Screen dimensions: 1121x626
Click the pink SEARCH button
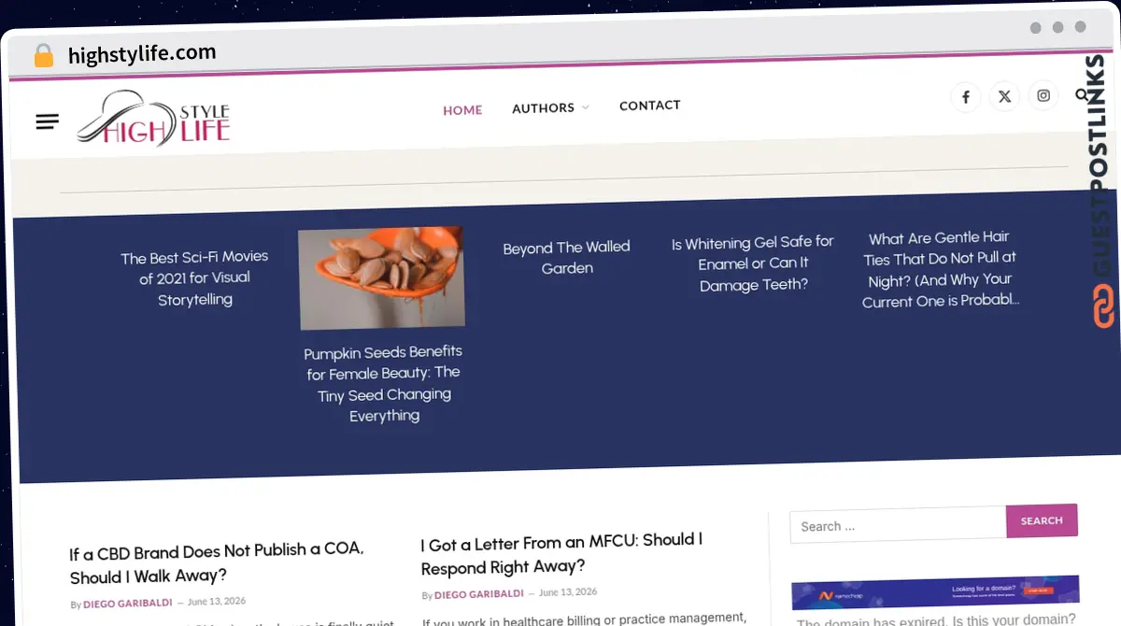coord(1042,520)
